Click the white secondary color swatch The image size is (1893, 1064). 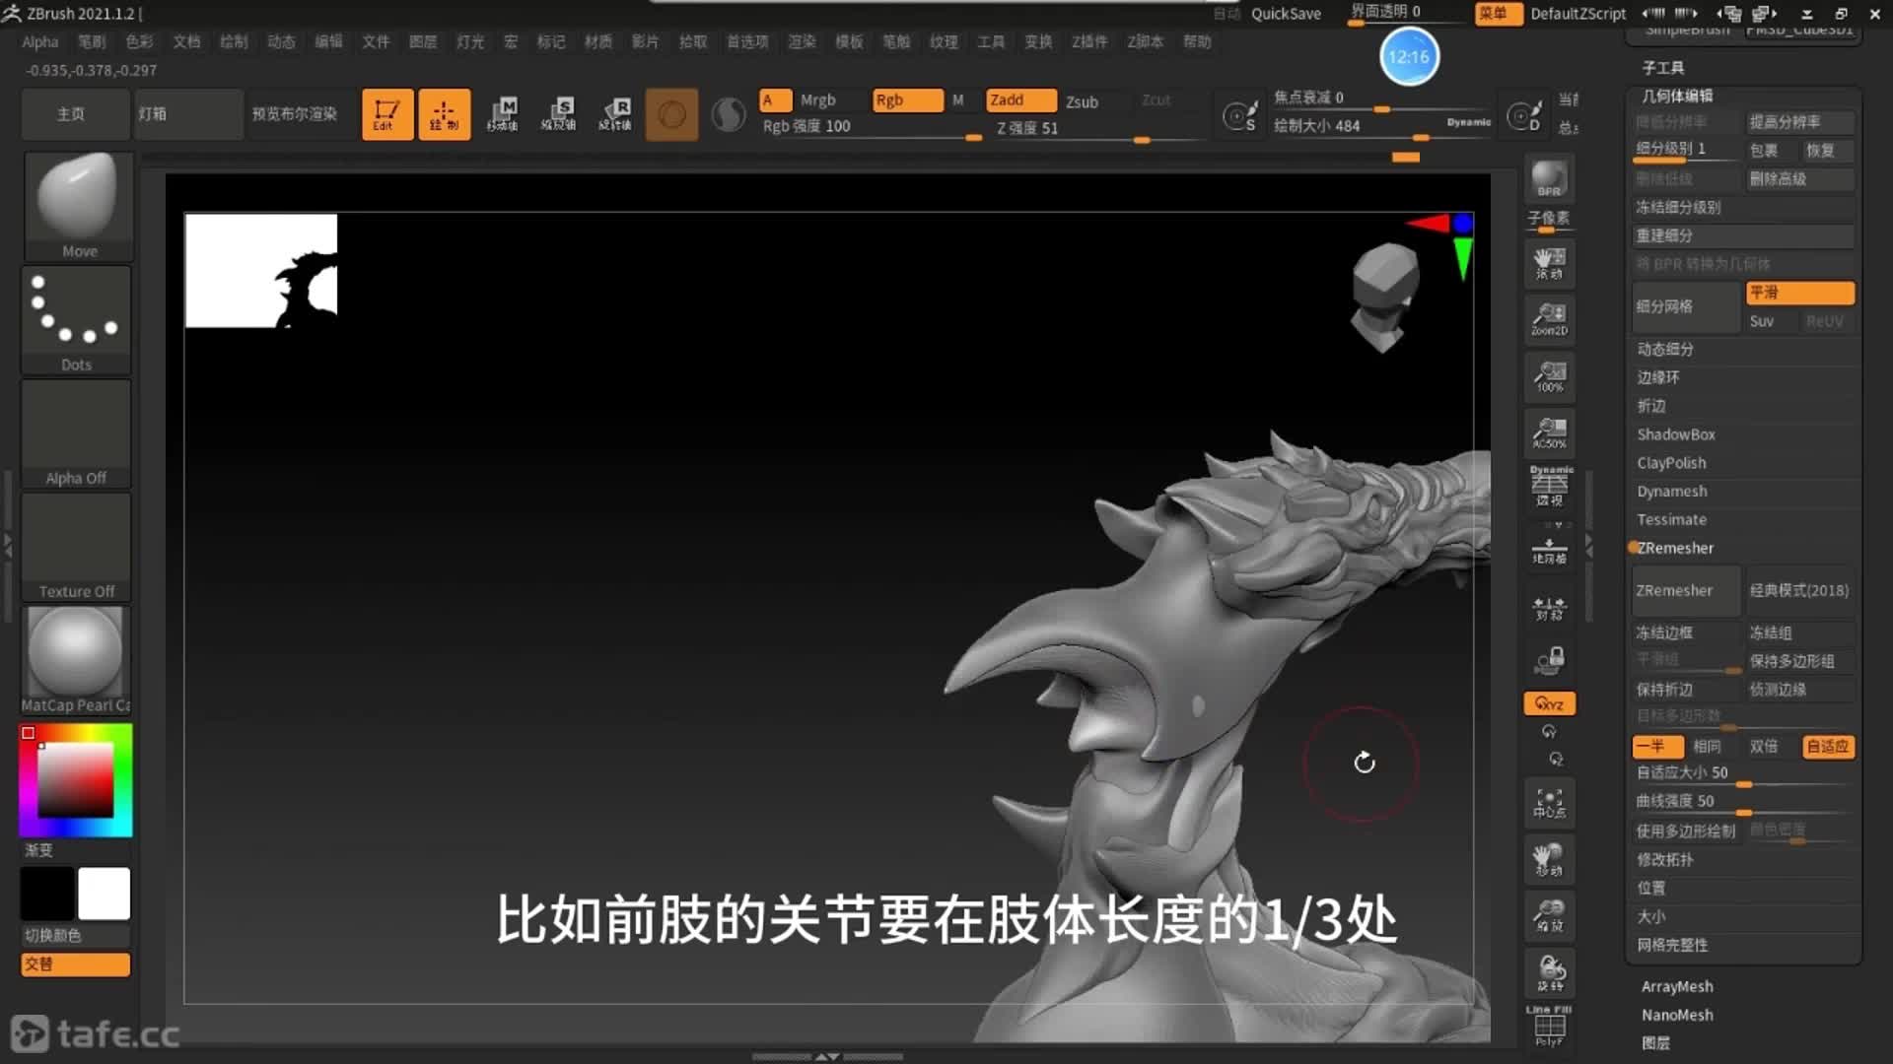(x=104, y=894)
